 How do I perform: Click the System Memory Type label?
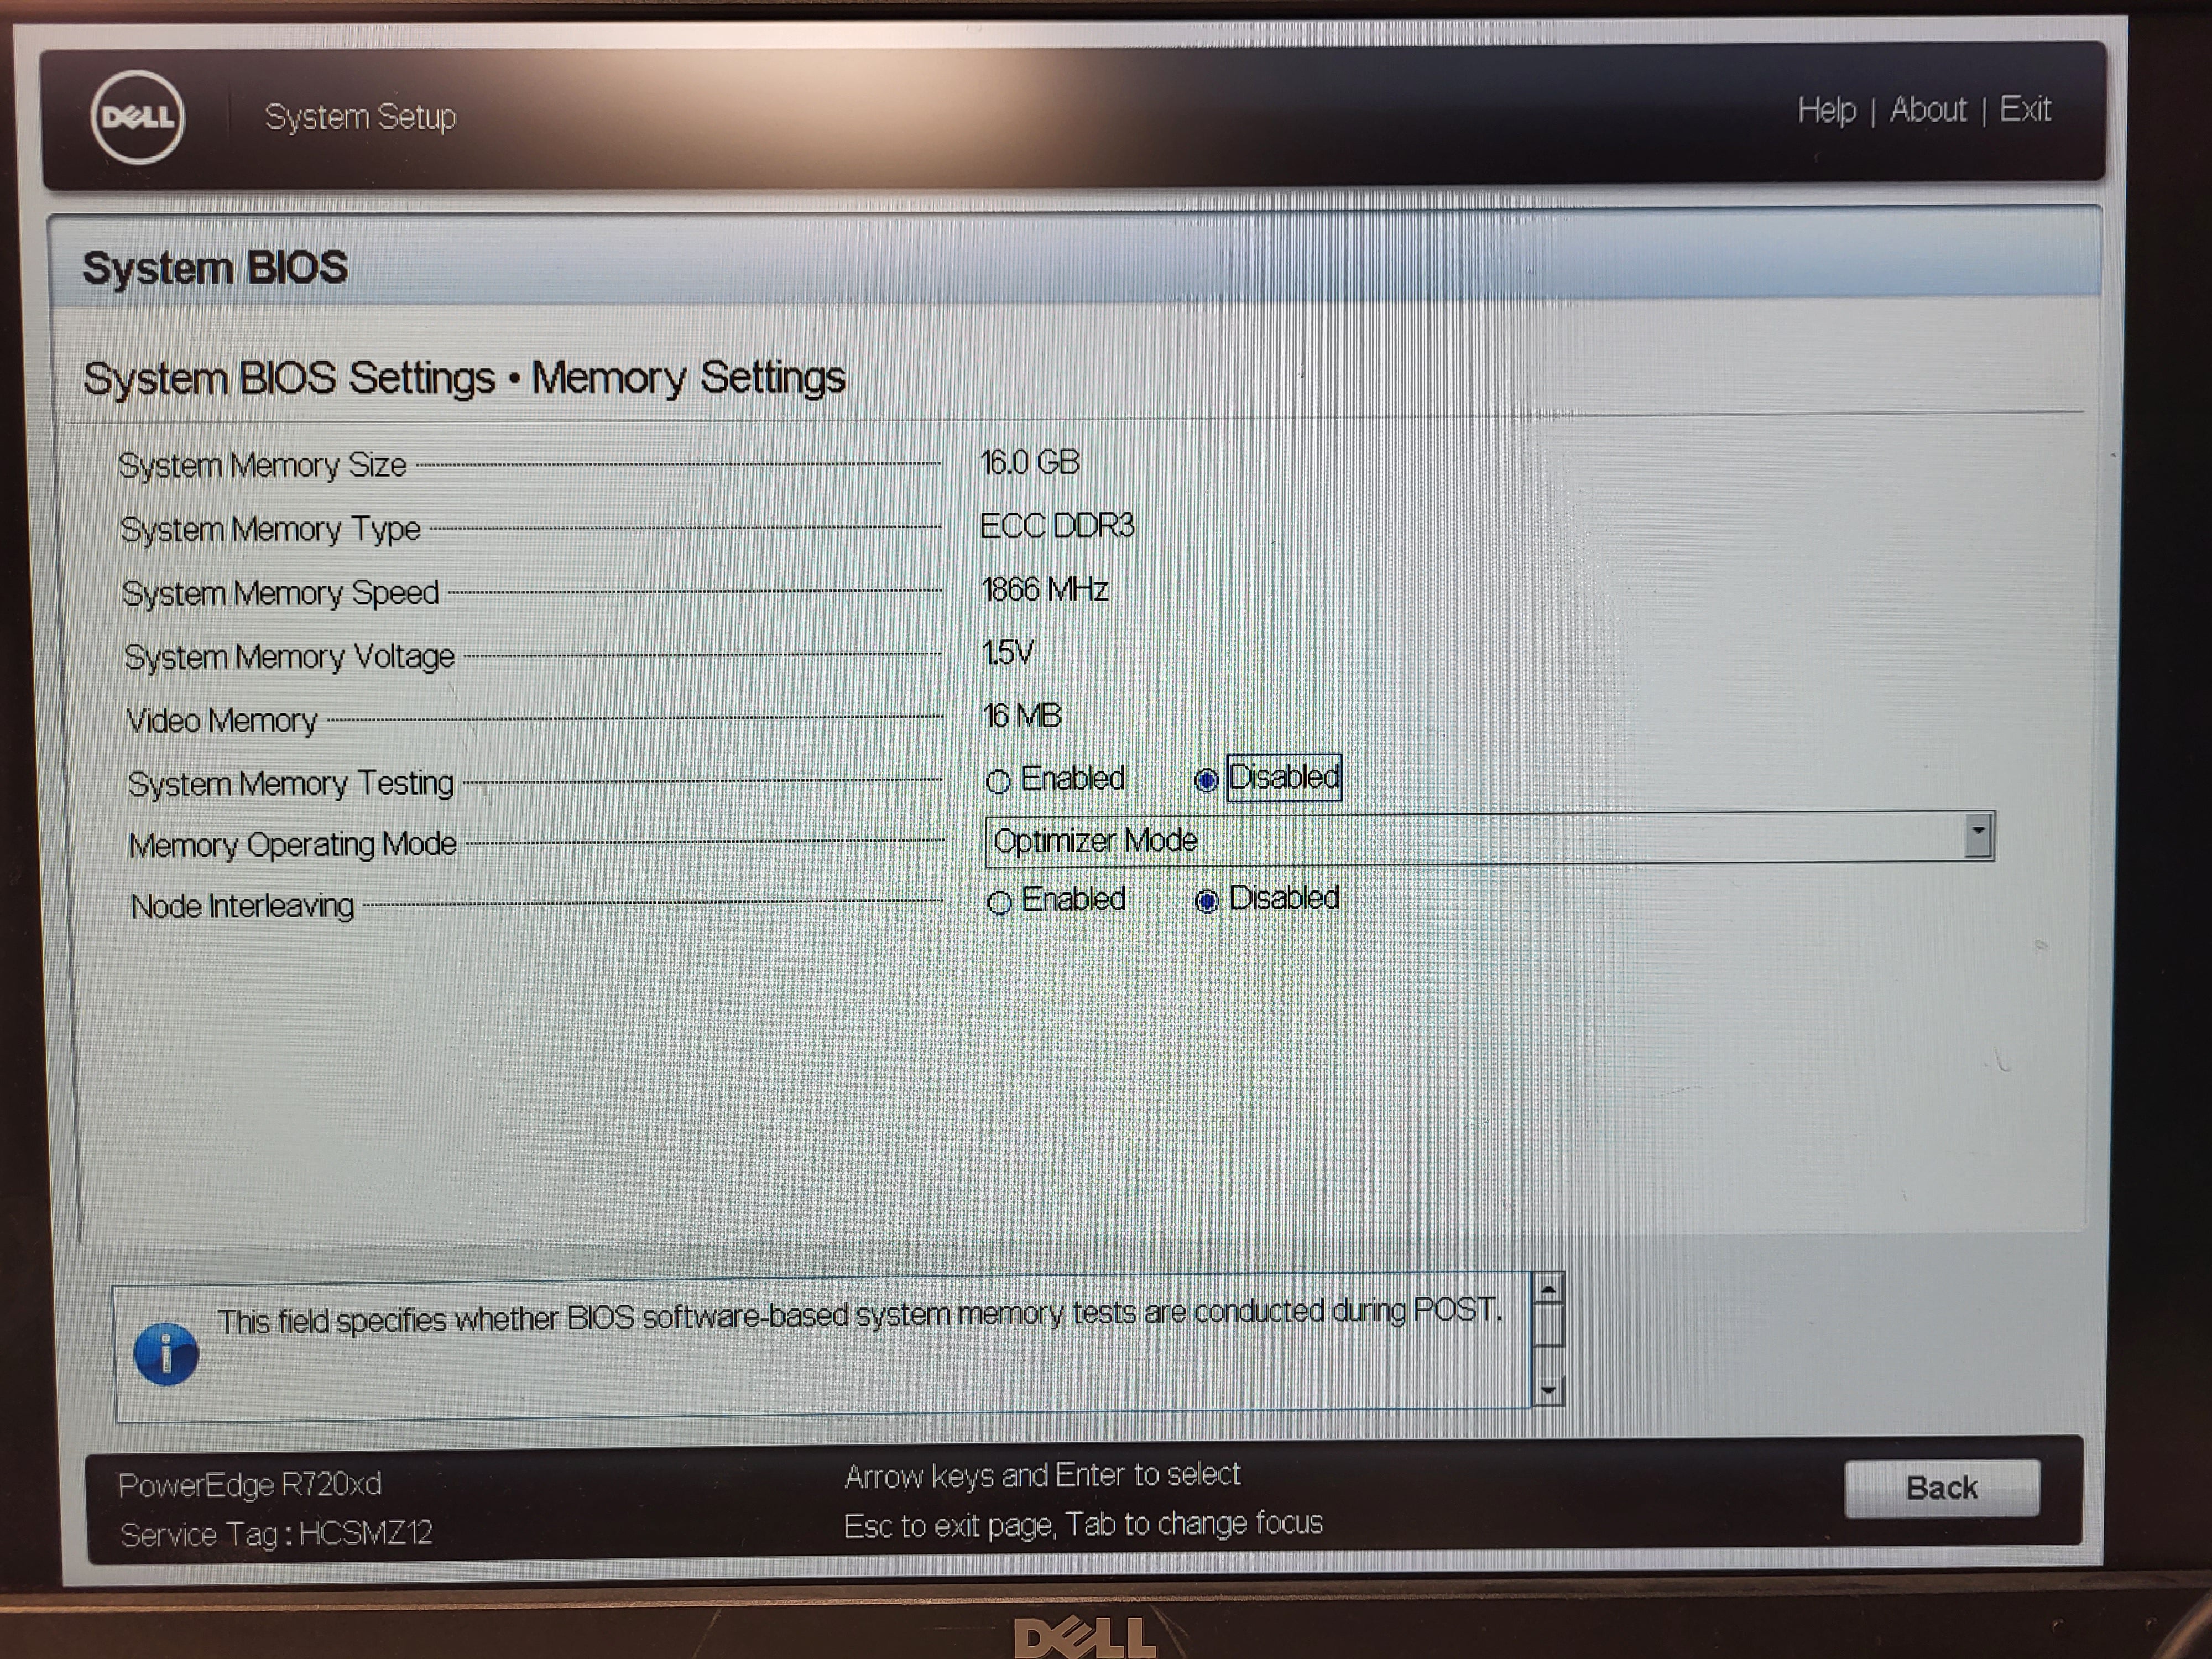[x=270, y=529]
